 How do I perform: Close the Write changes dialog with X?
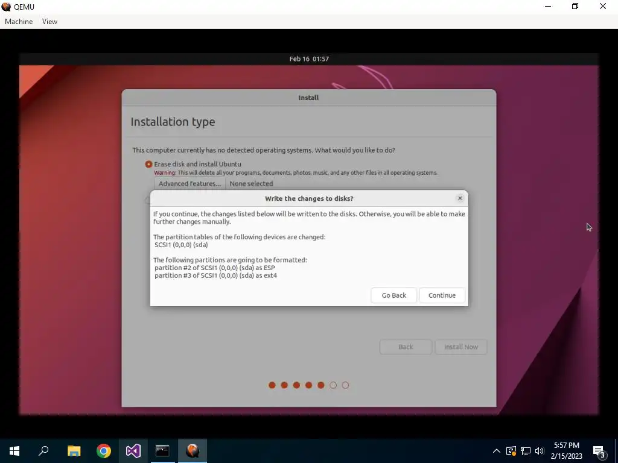tap(459, 198)
